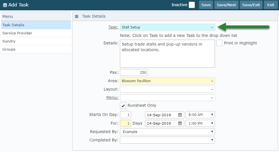
Task: Click the Task Details panel header text
Action: coord(94,16)
